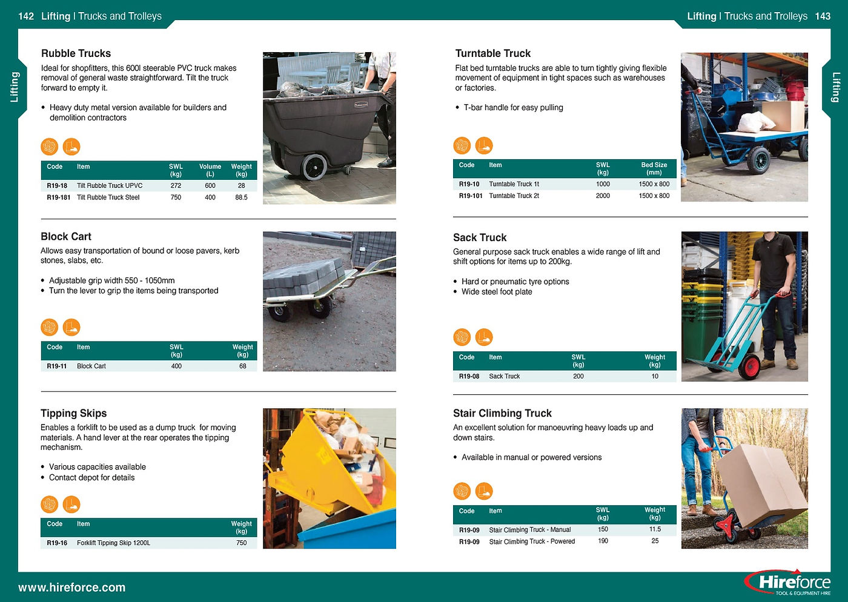The height and width of the screenshot is (602, 848).
Task: Select the right-edge Lifting side tab
Action: click(836, 87)
